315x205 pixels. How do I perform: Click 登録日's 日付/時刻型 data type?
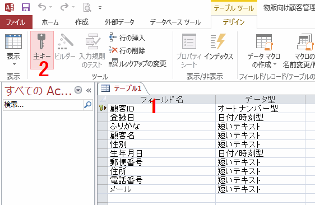pos(261,118)
